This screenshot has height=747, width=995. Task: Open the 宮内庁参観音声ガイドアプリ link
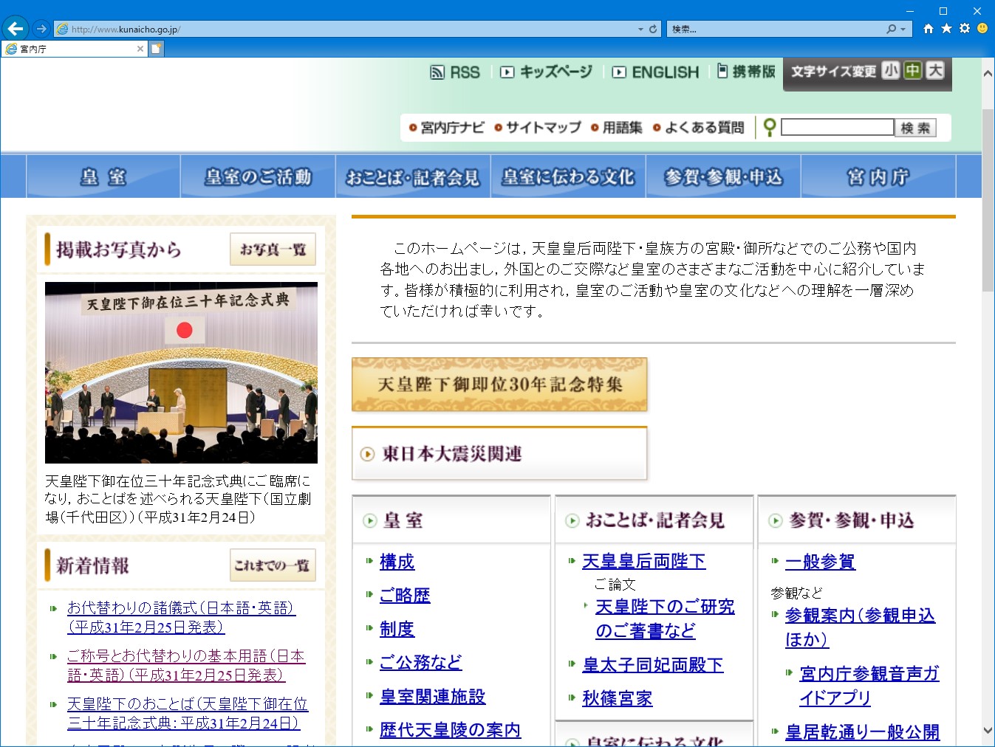coord(869,686)
